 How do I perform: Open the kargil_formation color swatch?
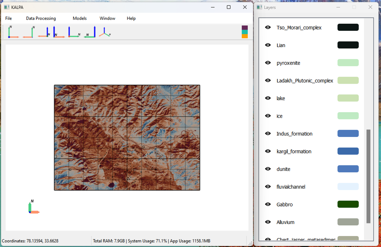click(348, 151)
